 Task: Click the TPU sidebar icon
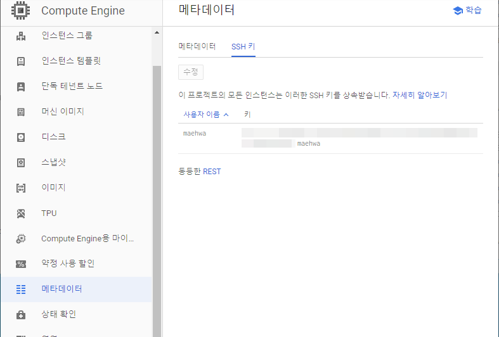pyautogui.click(x=21, y=213)
